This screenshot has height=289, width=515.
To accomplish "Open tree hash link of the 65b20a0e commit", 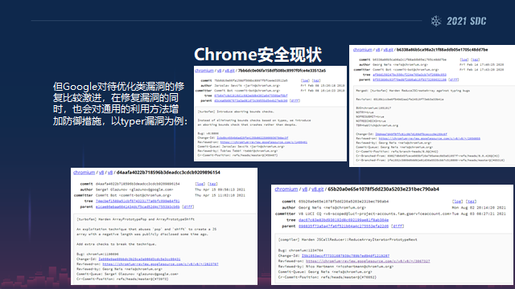I will [344, 220].
